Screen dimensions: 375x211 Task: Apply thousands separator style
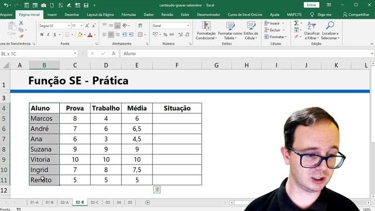click(x=172, y=35)
